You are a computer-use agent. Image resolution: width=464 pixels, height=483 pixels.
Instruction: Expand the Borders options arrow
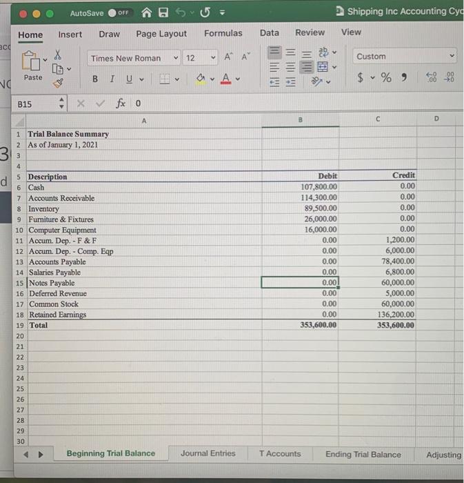(x=177, y=79)
